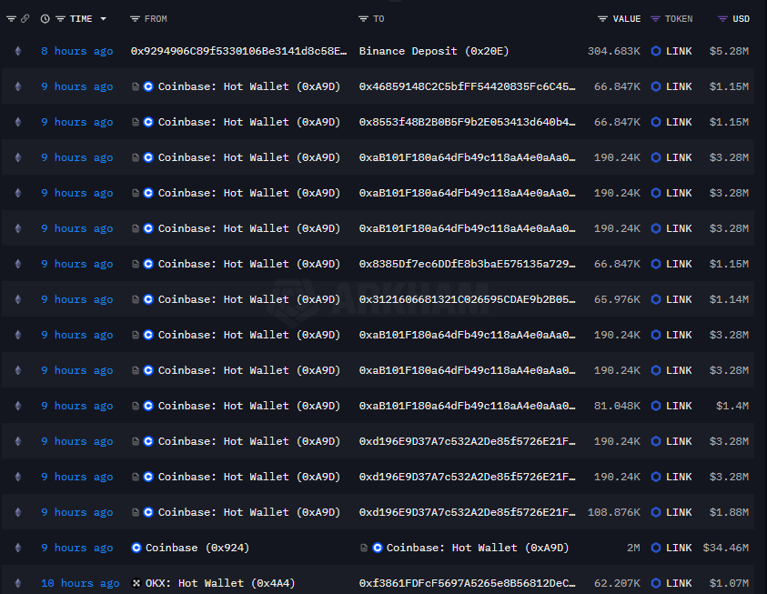Screen dimensions: 767x594
Task: Click LINK token icon in the $1.14M row
Action: [x=656, y=299]
